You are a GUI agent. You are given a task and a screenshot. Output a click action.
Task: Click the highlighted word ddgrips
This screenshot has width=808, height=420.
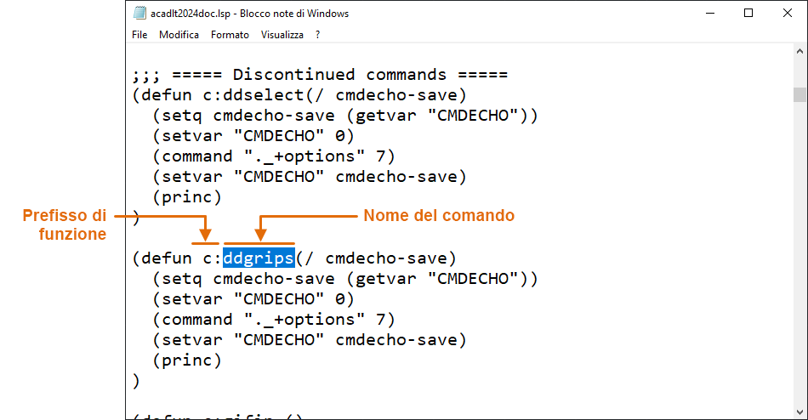pos(259,258)
